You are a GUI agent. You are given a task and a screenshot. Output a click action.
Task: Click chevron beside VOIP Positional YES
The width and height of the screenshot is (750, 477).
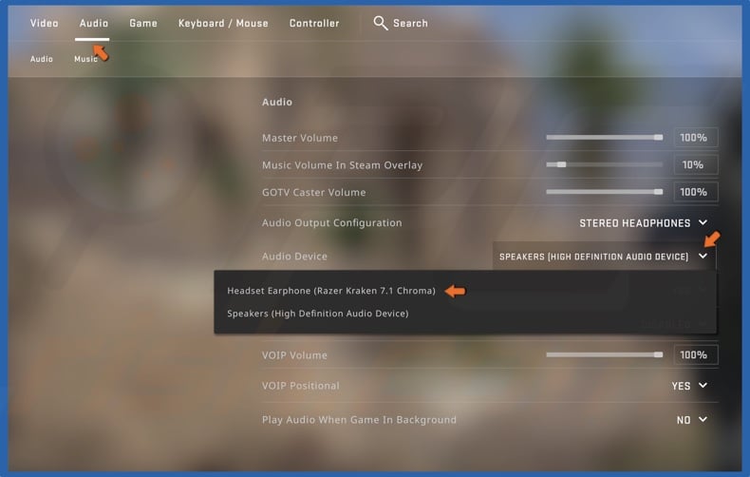(x=703, y=386)
